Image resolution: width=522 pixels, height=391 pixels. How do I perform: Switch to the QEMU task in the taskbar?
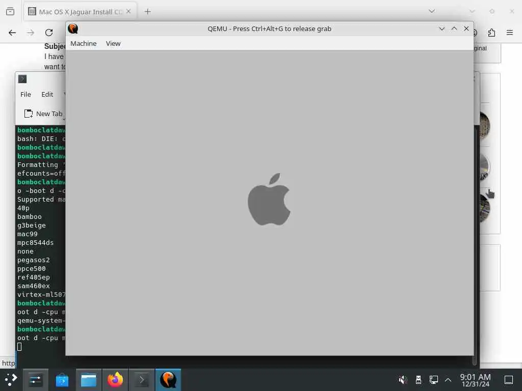[x=168, y=380]
